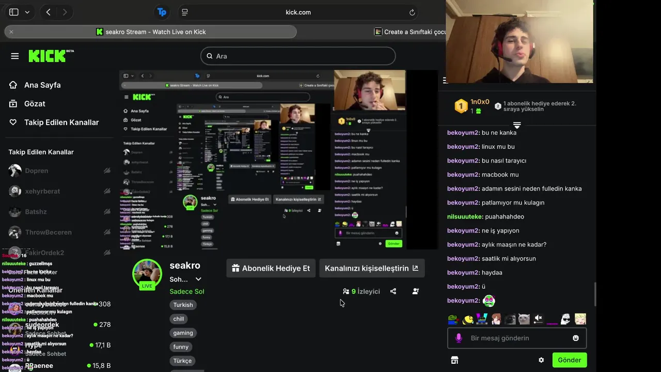Expand the leaderboard chevron
This screenshot has height=372, width=661.
[517, 125]
